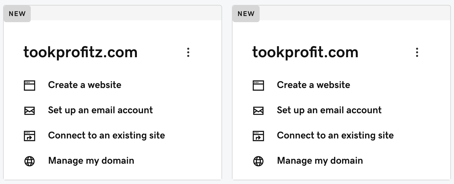Click the tookprofitz.com domain title
This screenshot has height=184, width=454.
click(x=80, y=53)
